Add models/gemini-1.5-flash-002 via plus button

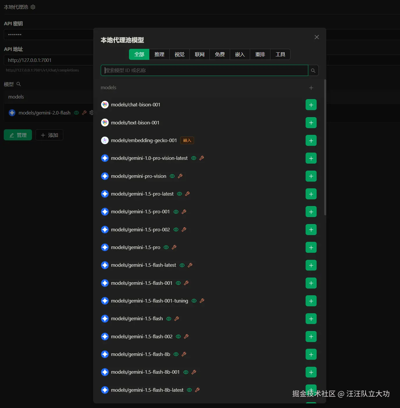click(x=311, y=337)
